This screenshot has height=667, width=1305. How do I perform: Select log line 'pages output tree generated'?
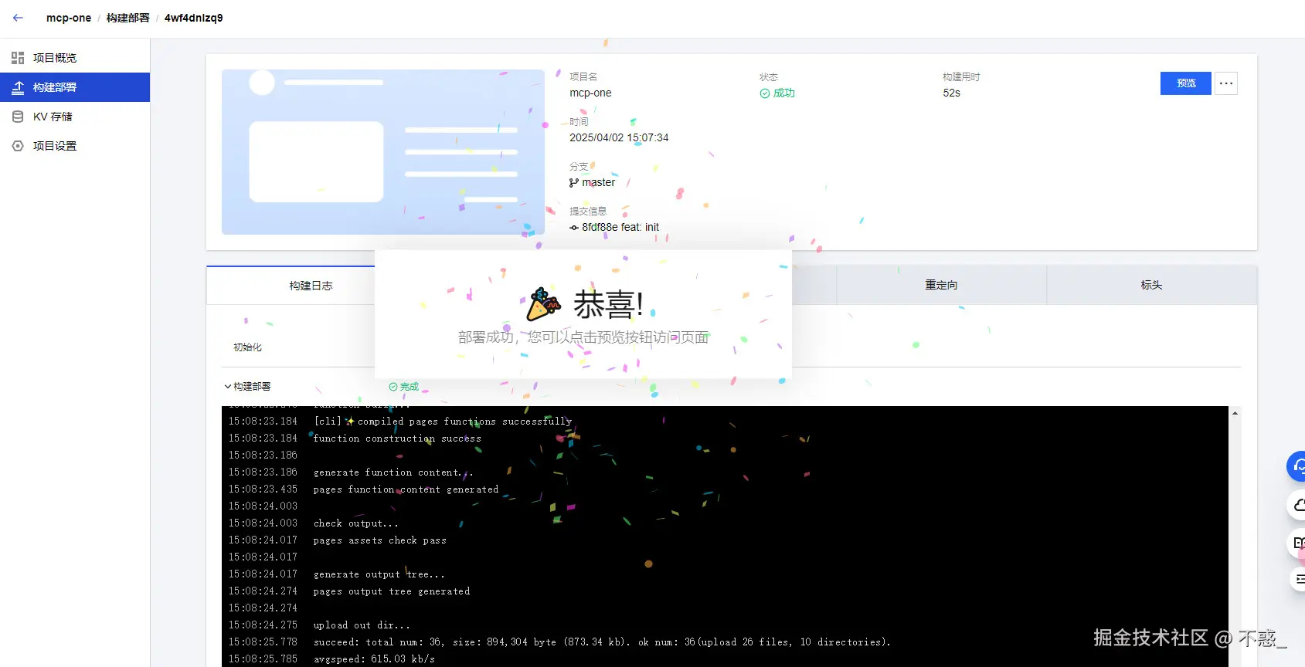[391, 591]
